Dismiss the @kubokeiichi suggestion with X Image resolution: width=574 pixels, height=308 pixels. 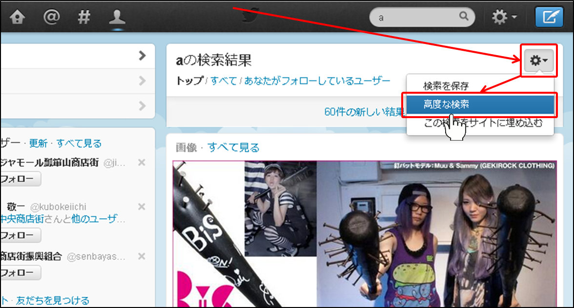[142, 207]
